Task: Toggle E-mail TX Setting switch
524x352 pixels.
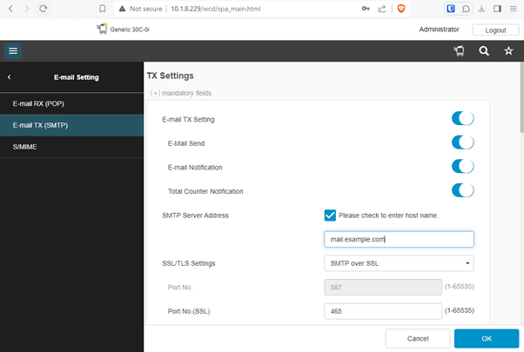Action: [x=463, y=118]
